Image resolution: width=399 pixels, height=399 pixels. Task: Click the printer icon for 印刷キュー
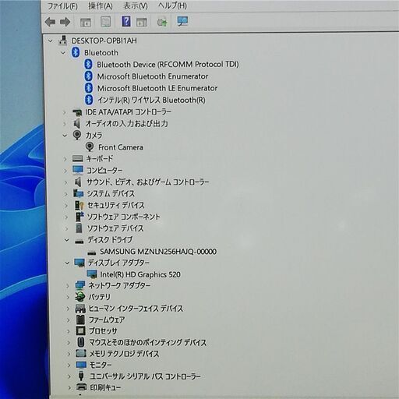point(81,387)
